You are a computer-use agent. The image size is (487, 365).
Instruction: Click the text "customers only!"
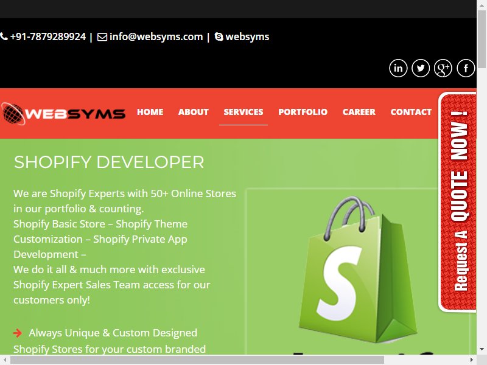tap(52, 300)
